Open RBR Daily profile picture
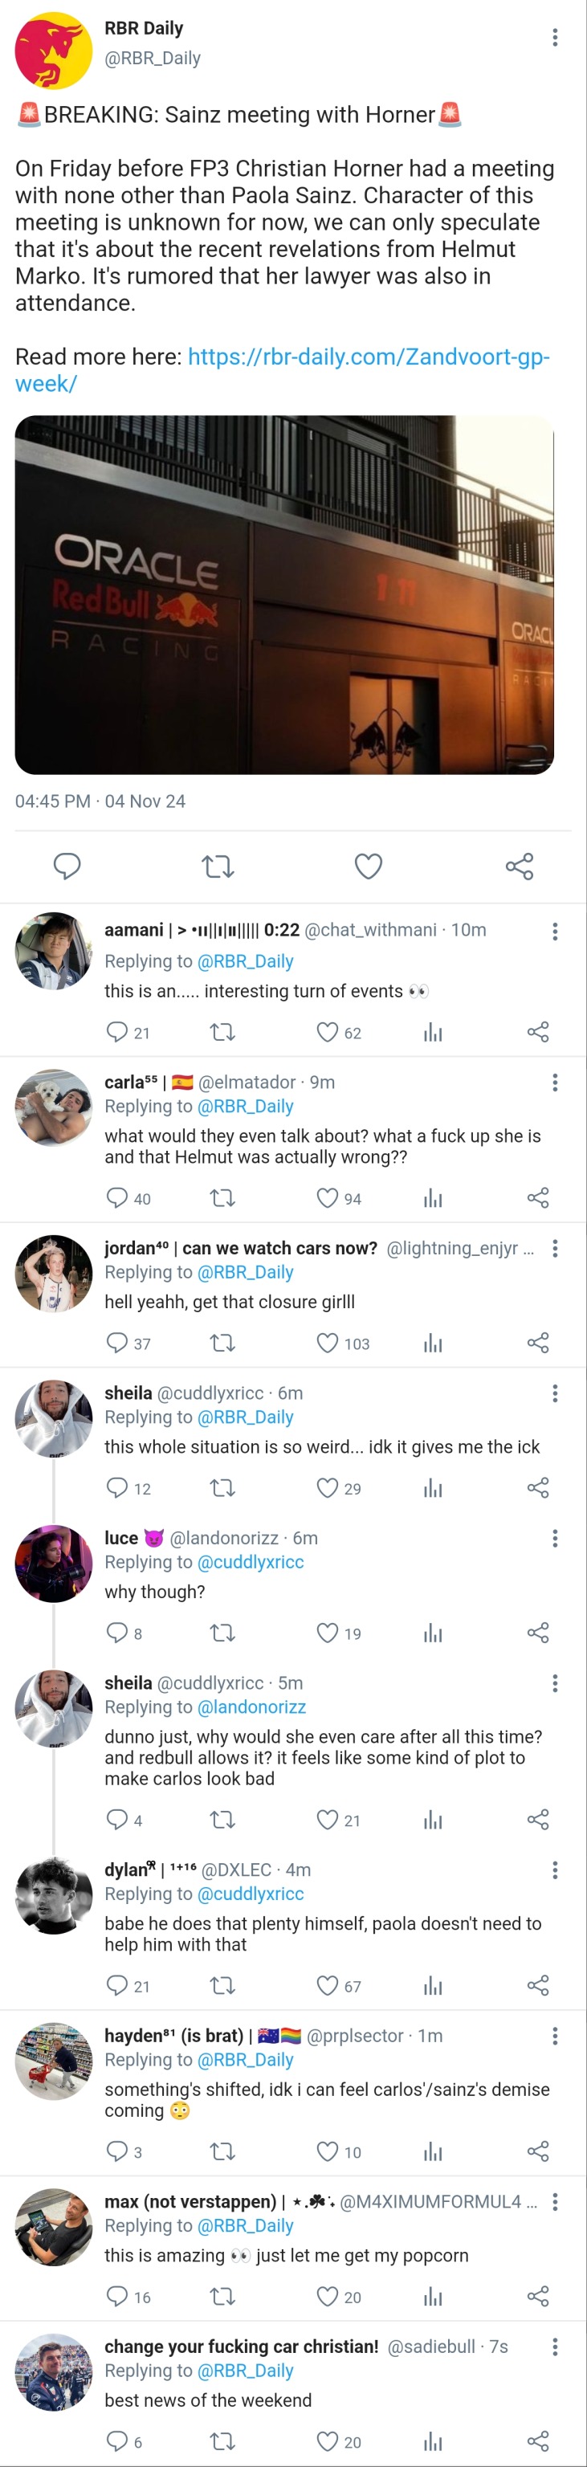Image resolution: width=587 pixels, height=2467 pixels. (x=54, y=50)
